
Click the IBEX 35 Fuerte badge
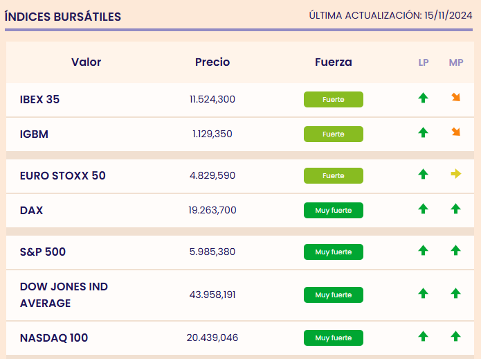pos(333,99)
